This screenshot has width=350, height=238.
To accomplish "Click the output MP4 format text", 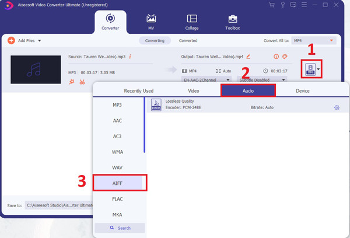I will pyautogui.click(x=192, y=71).
